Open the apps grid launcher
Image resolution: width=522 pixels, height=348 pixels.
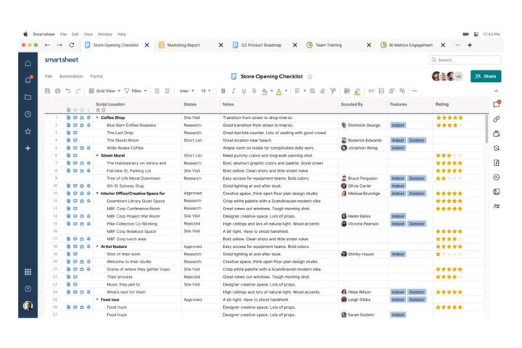point(28,272)
